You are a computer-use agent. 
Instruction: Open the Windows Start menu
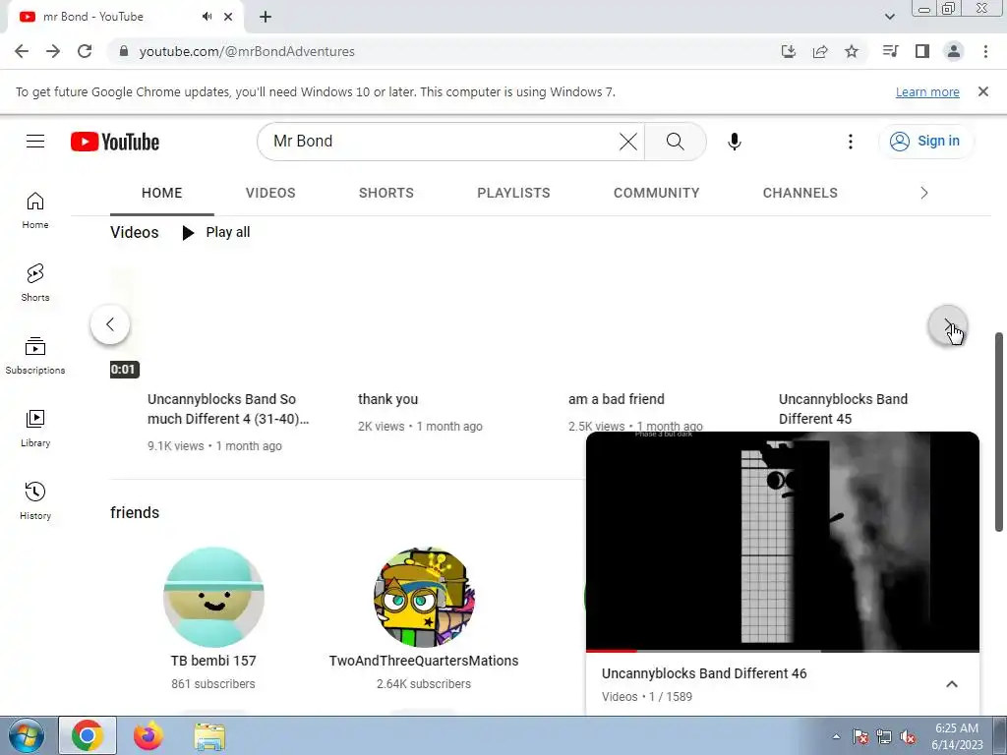coord(26,735)
